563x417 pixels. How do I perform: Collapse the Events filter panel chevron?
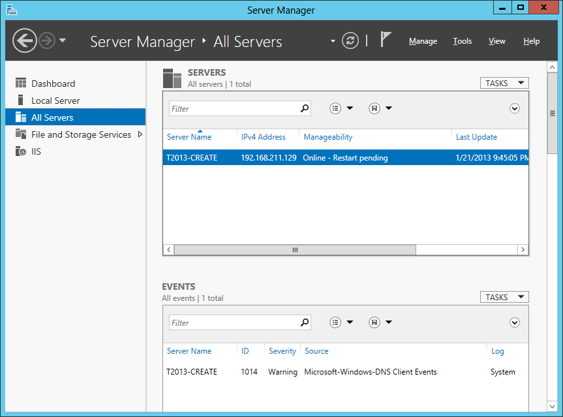point(515,322)
